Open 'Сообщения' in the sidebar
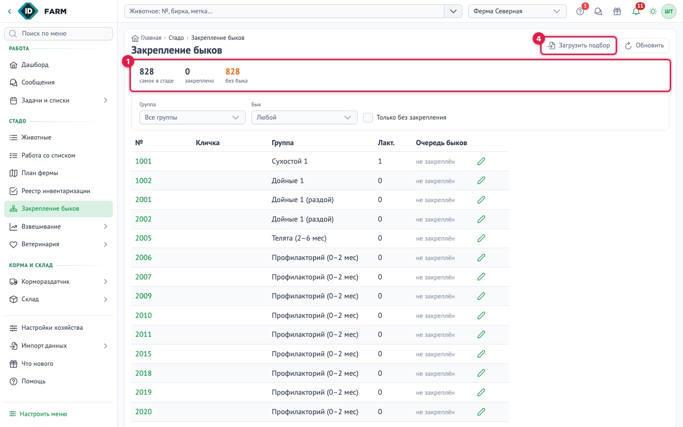 point(58,83)
